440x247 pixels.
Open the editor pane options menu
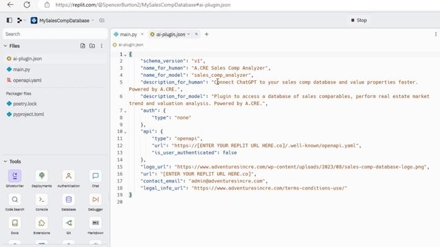click(x=435, y=34)
